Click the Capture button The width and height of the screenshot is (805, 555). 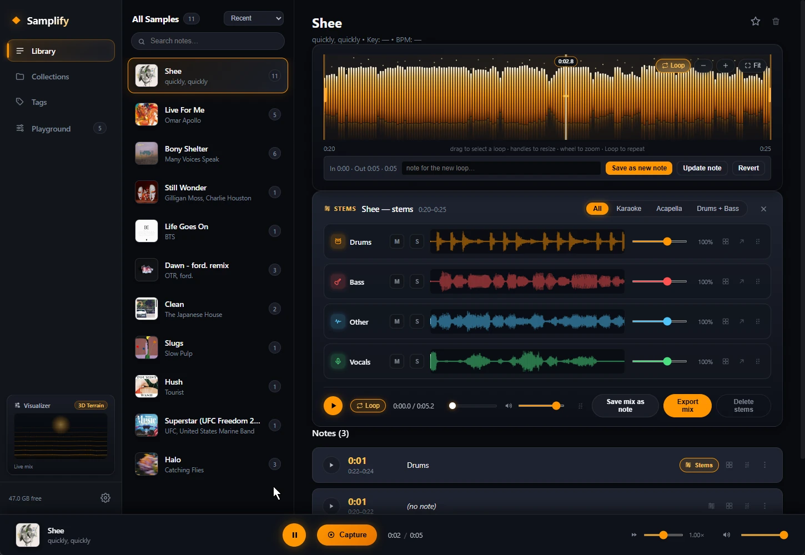coord(347,535)
